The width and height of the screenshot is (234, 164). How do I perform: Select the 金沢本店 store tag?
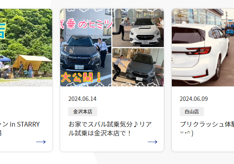point(83,111)
